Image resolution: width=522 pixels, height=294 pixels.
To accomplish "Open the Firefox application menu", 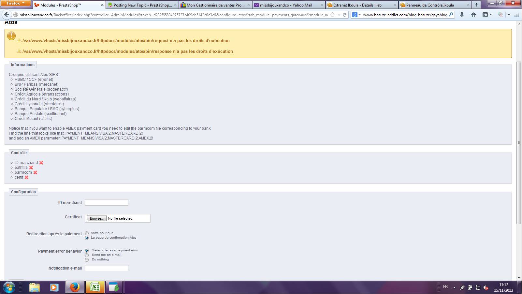I will pyautogui.click(x=16, y=3).
